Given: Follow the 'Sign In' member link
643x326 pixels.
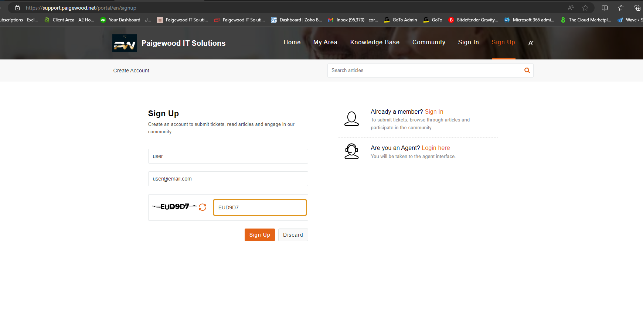Looking at the screenshot, I should click(434, 111).
